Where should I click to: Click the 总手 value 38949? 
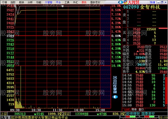[140, 58]
